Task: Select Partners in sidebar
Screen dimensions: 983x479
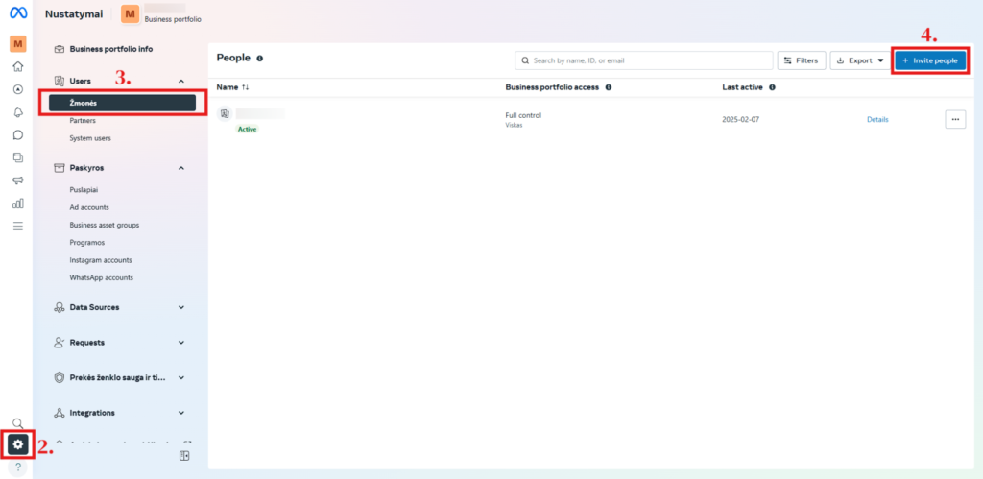Action: click(x=83, y=120)
